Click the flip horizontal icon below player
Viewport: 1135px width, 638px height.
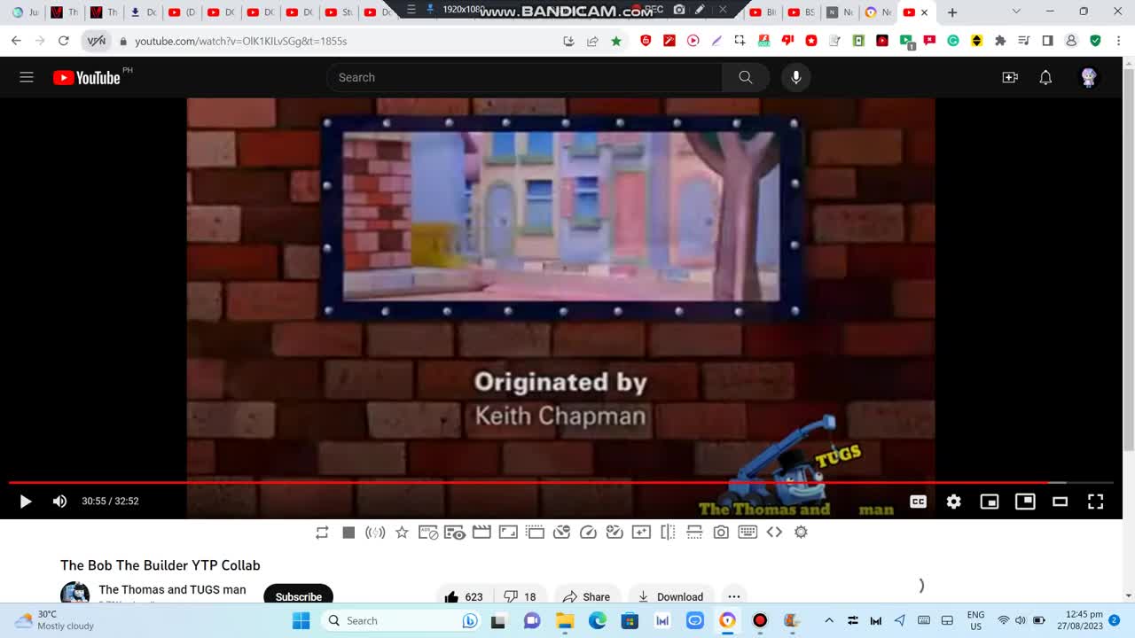(668, 533)
